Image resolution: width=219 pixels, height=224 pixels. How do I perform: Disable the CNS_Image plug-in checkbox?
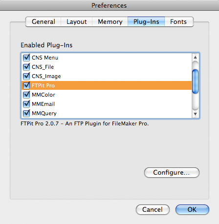26,76
